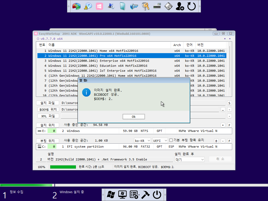
Task: Click the 부팅 위치 button
Action: pyautogui.click(x=48, y=141)
